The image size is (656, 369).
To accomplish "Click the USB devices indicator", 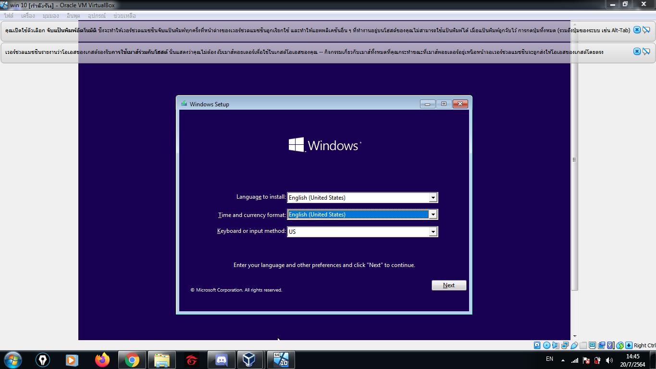I will click(574, 345).
